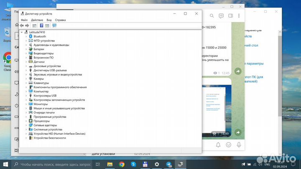Screen dimensions: 301x169
Task: Click the Windows Start button
Action: pyautogui.click(x=5, y=164)
